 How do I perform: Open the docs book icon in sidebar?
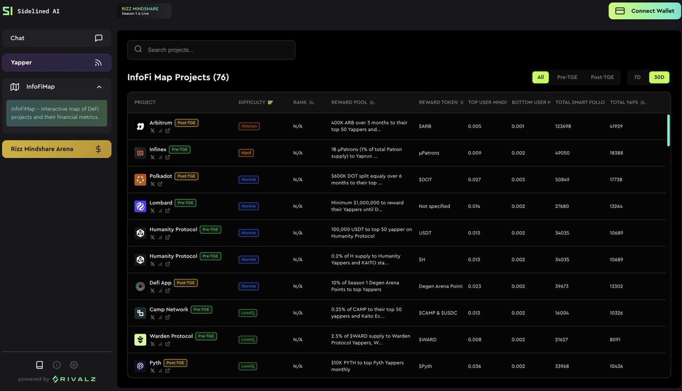click(40, 365)
